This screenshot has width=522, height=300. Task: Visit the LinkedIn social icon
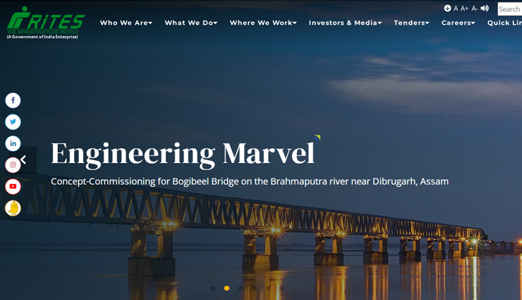pos(13,143)
